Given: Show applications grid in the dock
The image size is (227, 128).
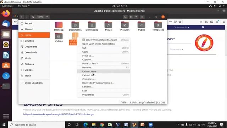Looking at the screenshot, I should point(6,116).
